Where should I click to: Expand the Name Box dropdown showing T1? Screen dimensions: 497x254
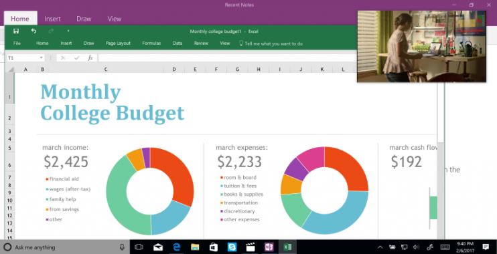[x=42, y=58]
